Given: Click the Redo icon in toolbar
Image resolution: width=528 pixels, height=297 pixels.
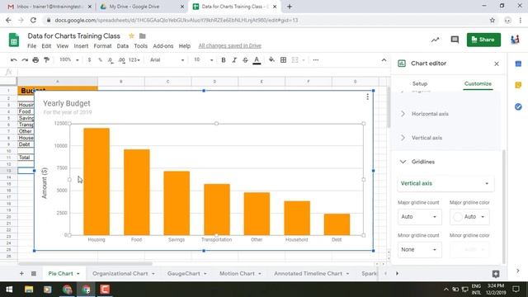Looking at the screenshot, I should click(x=25, y=60).
